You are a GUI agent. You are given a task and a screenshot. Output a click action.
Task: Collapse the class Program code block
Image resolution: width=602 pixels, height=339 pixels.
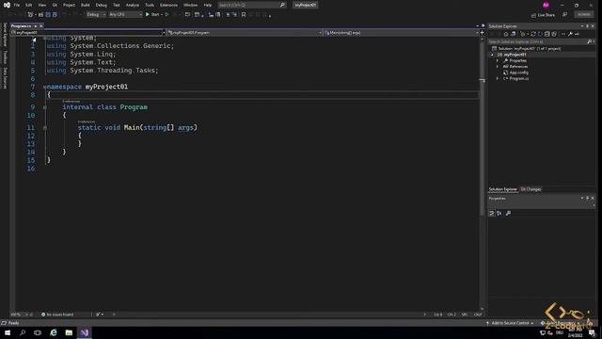click(45, 107)
